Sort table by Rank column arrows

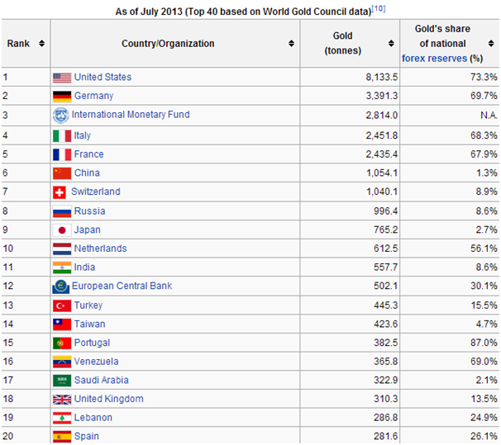[x=42, y=44]
